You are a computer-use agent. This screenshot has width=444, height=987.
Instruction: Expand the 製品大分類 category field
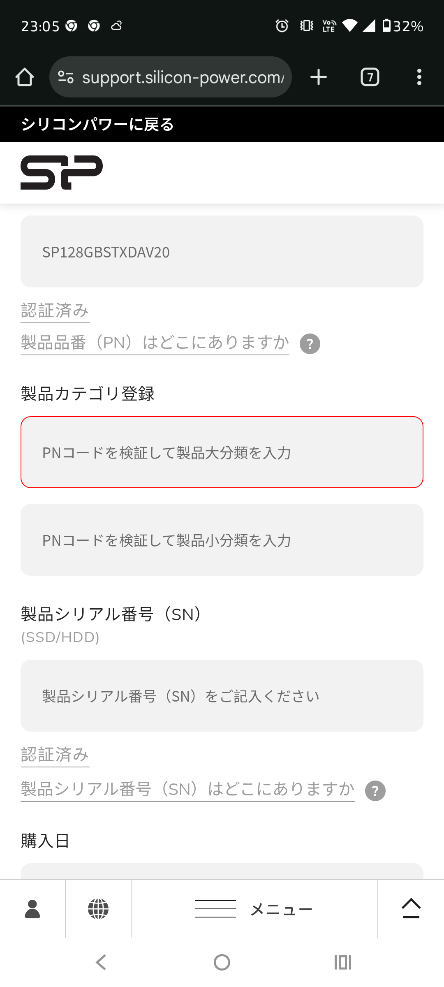[x=222, y=452]
